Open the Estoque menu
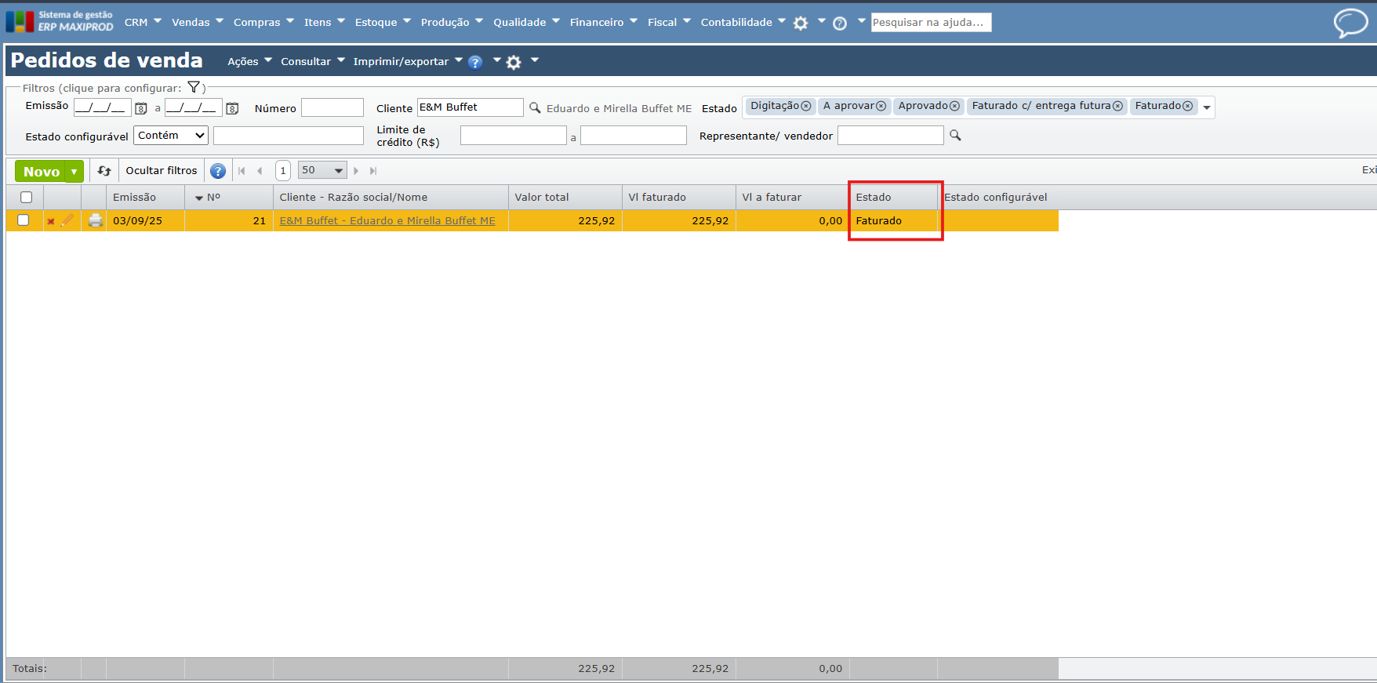The image size is (1377, 683). (383, 22)
